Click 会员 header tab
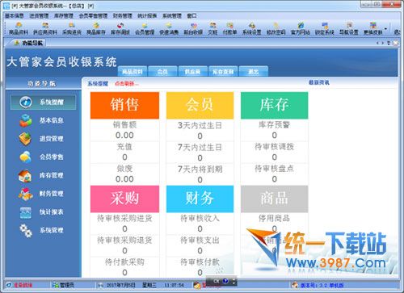The height and width of the screenshot is (293, 404). (x=162, y=72)
